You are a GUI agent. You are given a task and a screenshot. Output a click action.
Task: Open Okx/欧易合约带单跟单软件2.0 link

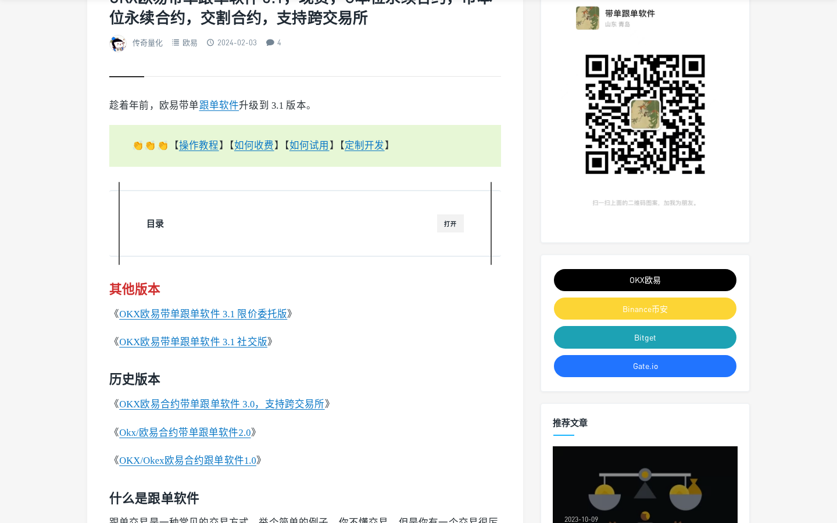click(x=185, y=432)
